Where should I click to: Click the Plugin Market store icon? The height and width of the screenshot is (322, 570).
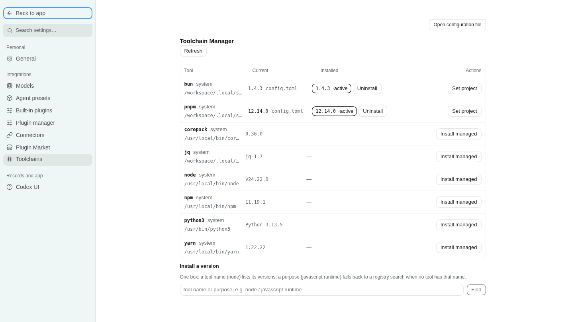tap(10, 147)
